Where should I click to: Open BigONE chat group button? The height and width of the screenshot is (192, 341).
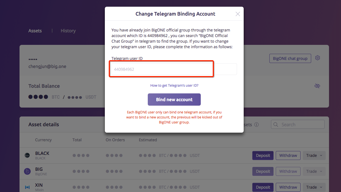pyautogui.click(x=290, y=59)
